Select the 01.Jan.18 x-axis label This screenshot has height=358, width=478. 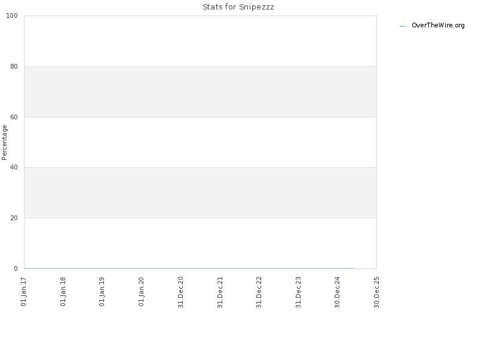click(x=63, y=292)
